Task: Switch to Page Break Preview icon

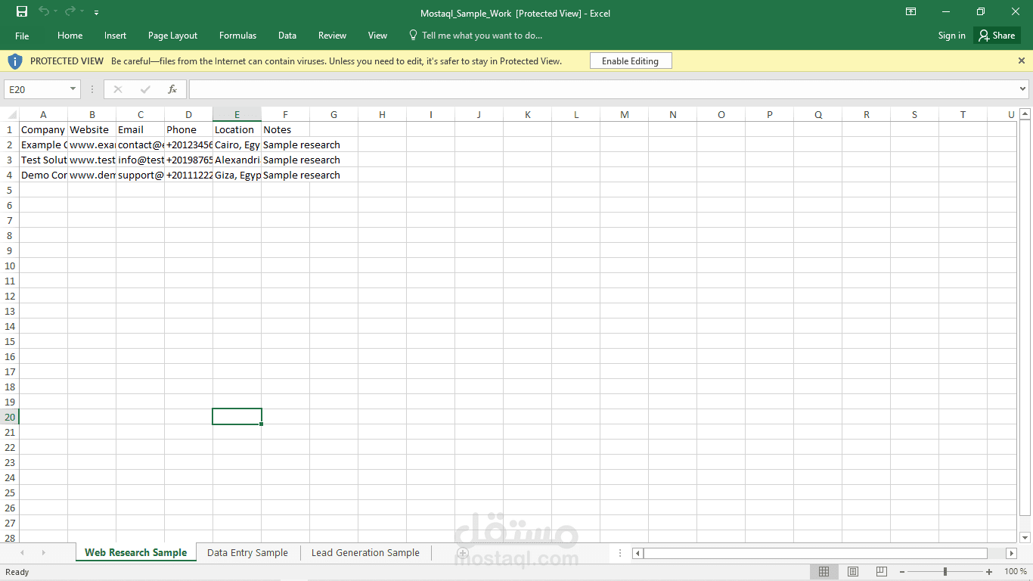Action: coord(881,571)
